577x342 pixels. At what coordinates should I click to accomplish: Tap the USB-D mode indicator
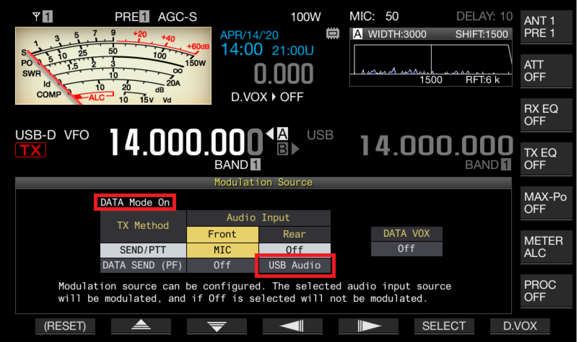coord(35,135)
